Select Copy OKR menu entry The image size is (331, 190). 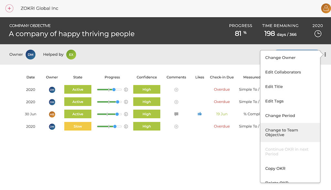tap(275, 168)
